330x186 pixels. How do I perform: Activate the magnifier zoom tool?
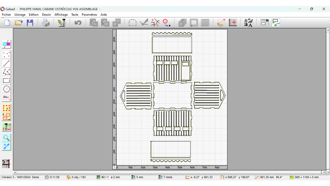coord(7,138)
